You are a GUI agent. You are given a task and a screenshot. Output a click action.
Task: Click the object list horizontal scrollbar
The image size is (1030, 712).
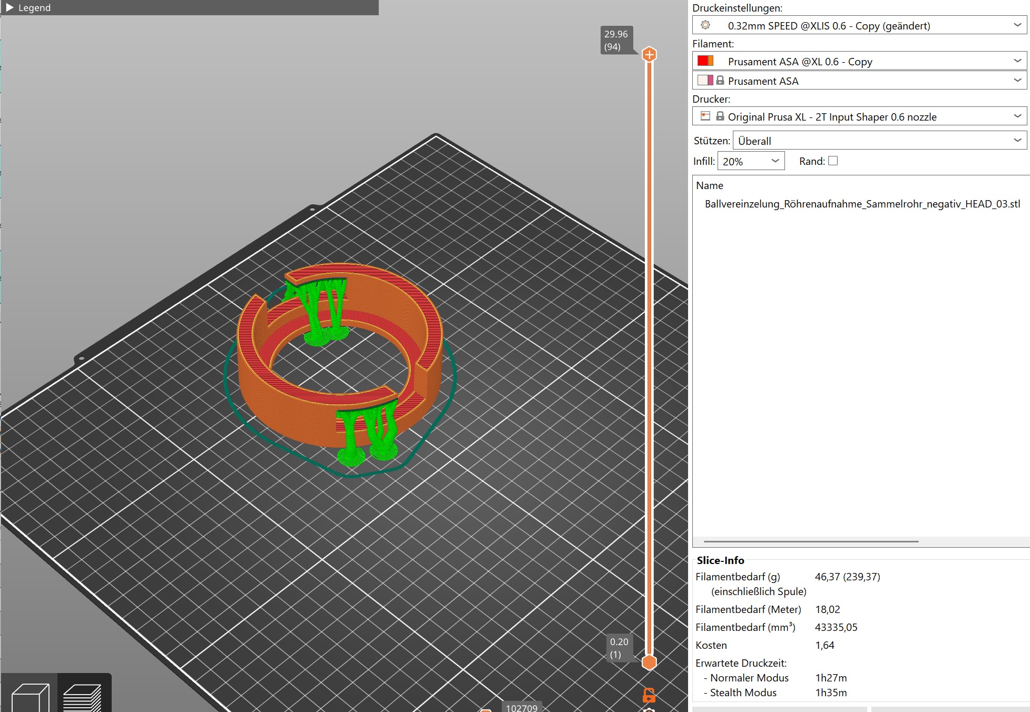point(811,541)
